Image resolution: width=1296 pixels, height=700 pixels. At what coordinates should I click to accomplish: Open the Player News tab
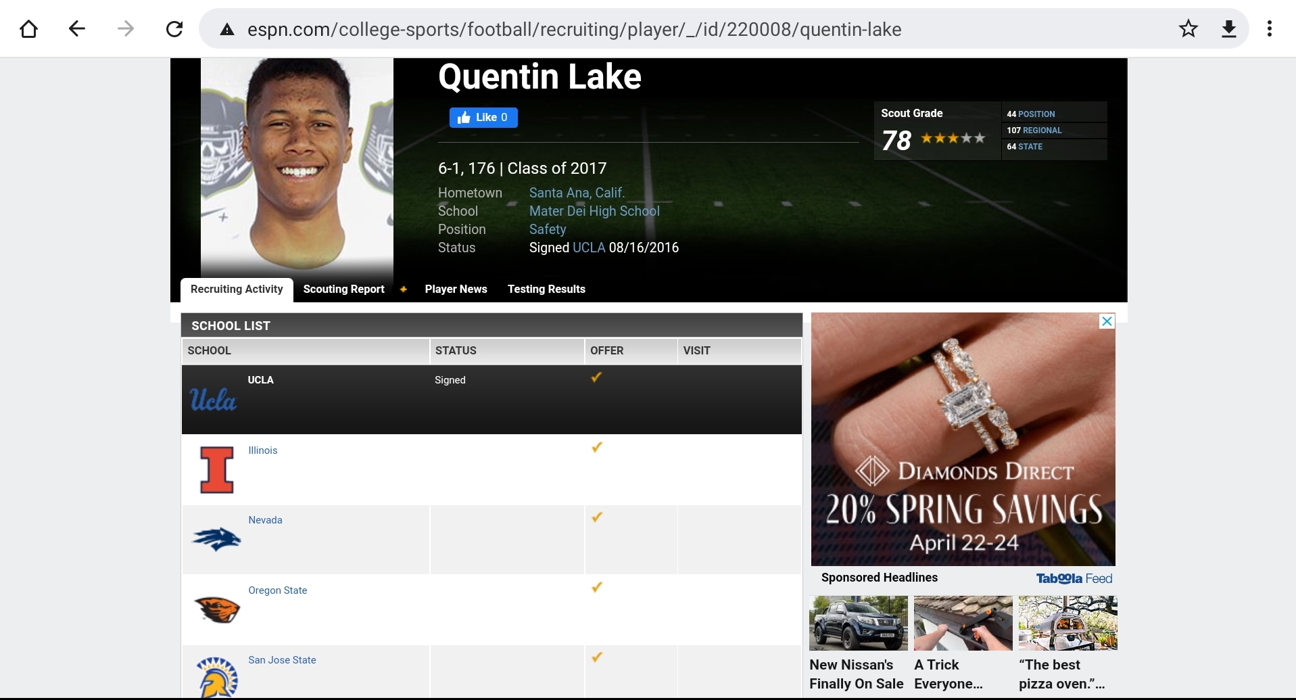coord(456,289)
